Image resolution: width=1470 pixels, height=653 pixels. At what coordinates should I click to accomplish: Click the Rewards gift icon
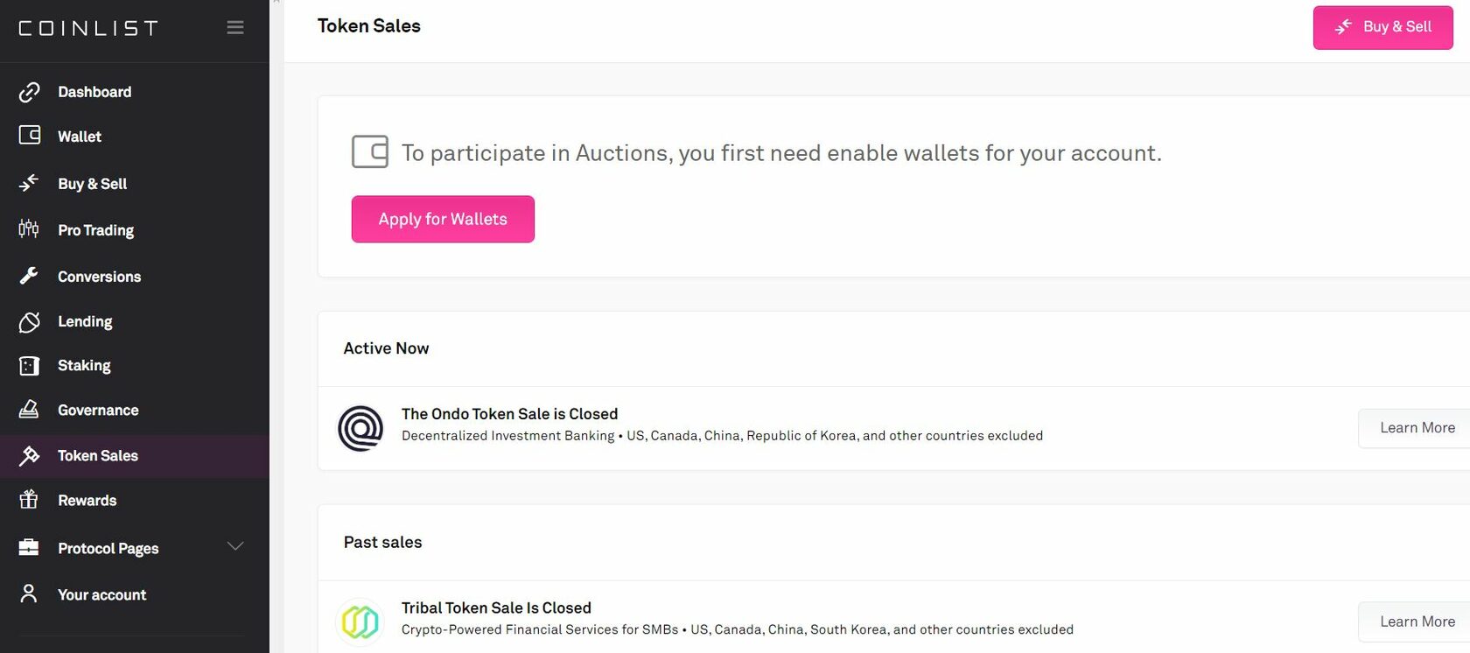(29, 500)
